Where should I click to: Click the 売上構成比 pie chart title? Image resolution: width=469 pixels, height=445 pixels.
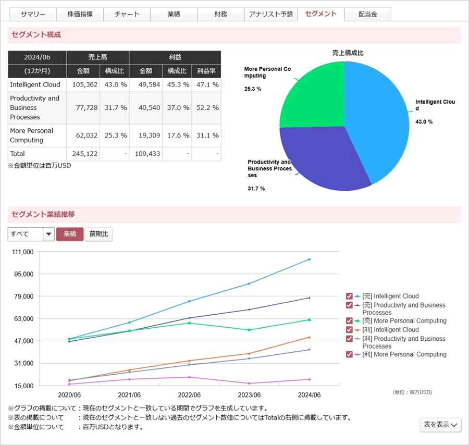[x=348, y=53]
